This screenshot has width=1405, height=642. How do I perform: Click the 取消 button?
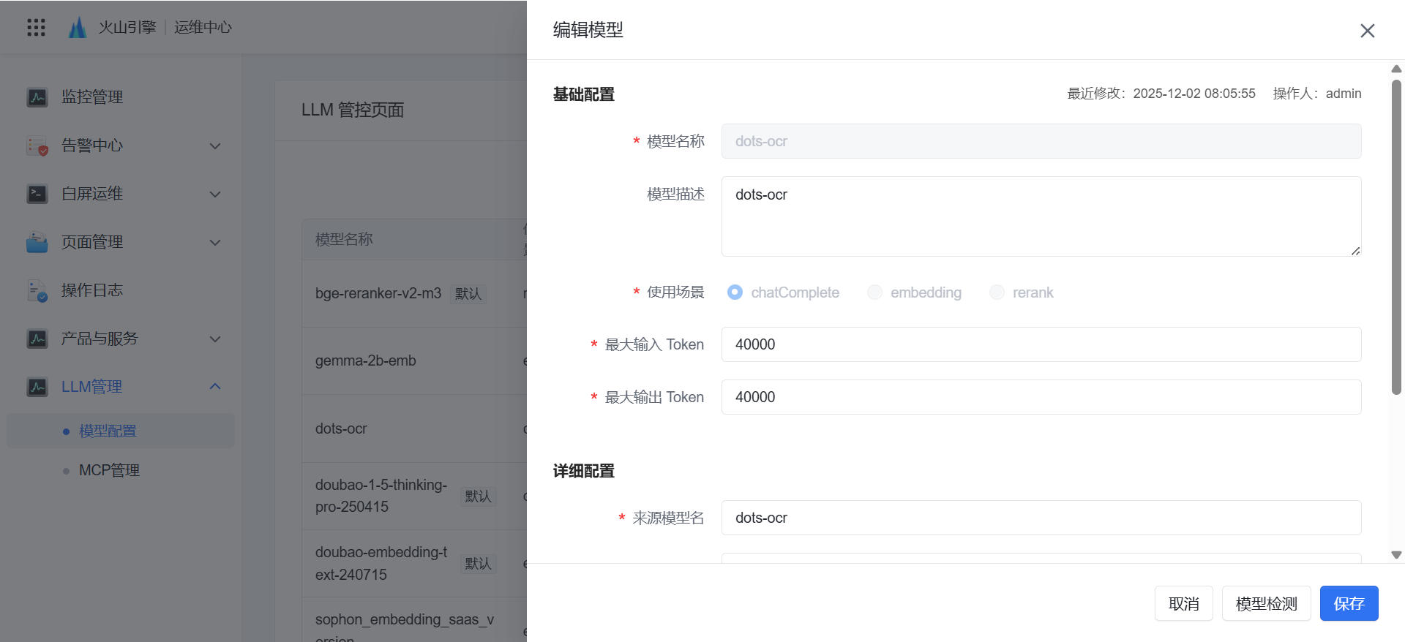pyautogui.click(x=1184, y=603)
